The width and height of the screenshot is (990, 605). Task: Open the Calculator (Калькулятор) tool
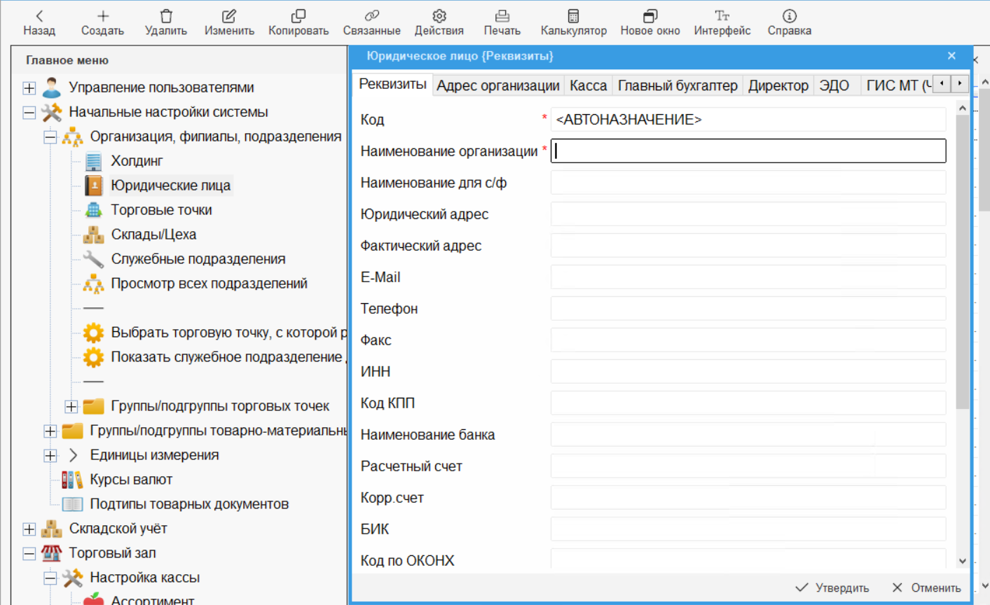tap(573, 16)
